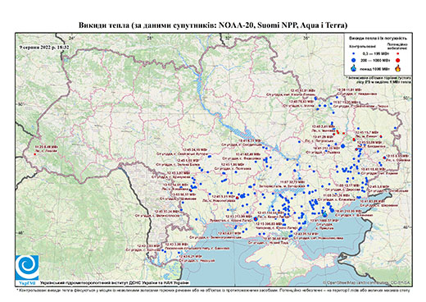Viewport: 426px width, 302px height.
Task: Click the red marker near Novopoltavka label
Action: click(x=238, y=198)
